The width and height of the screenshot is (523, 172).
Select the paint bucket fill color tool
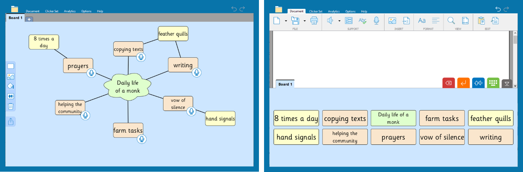point(11,86)
